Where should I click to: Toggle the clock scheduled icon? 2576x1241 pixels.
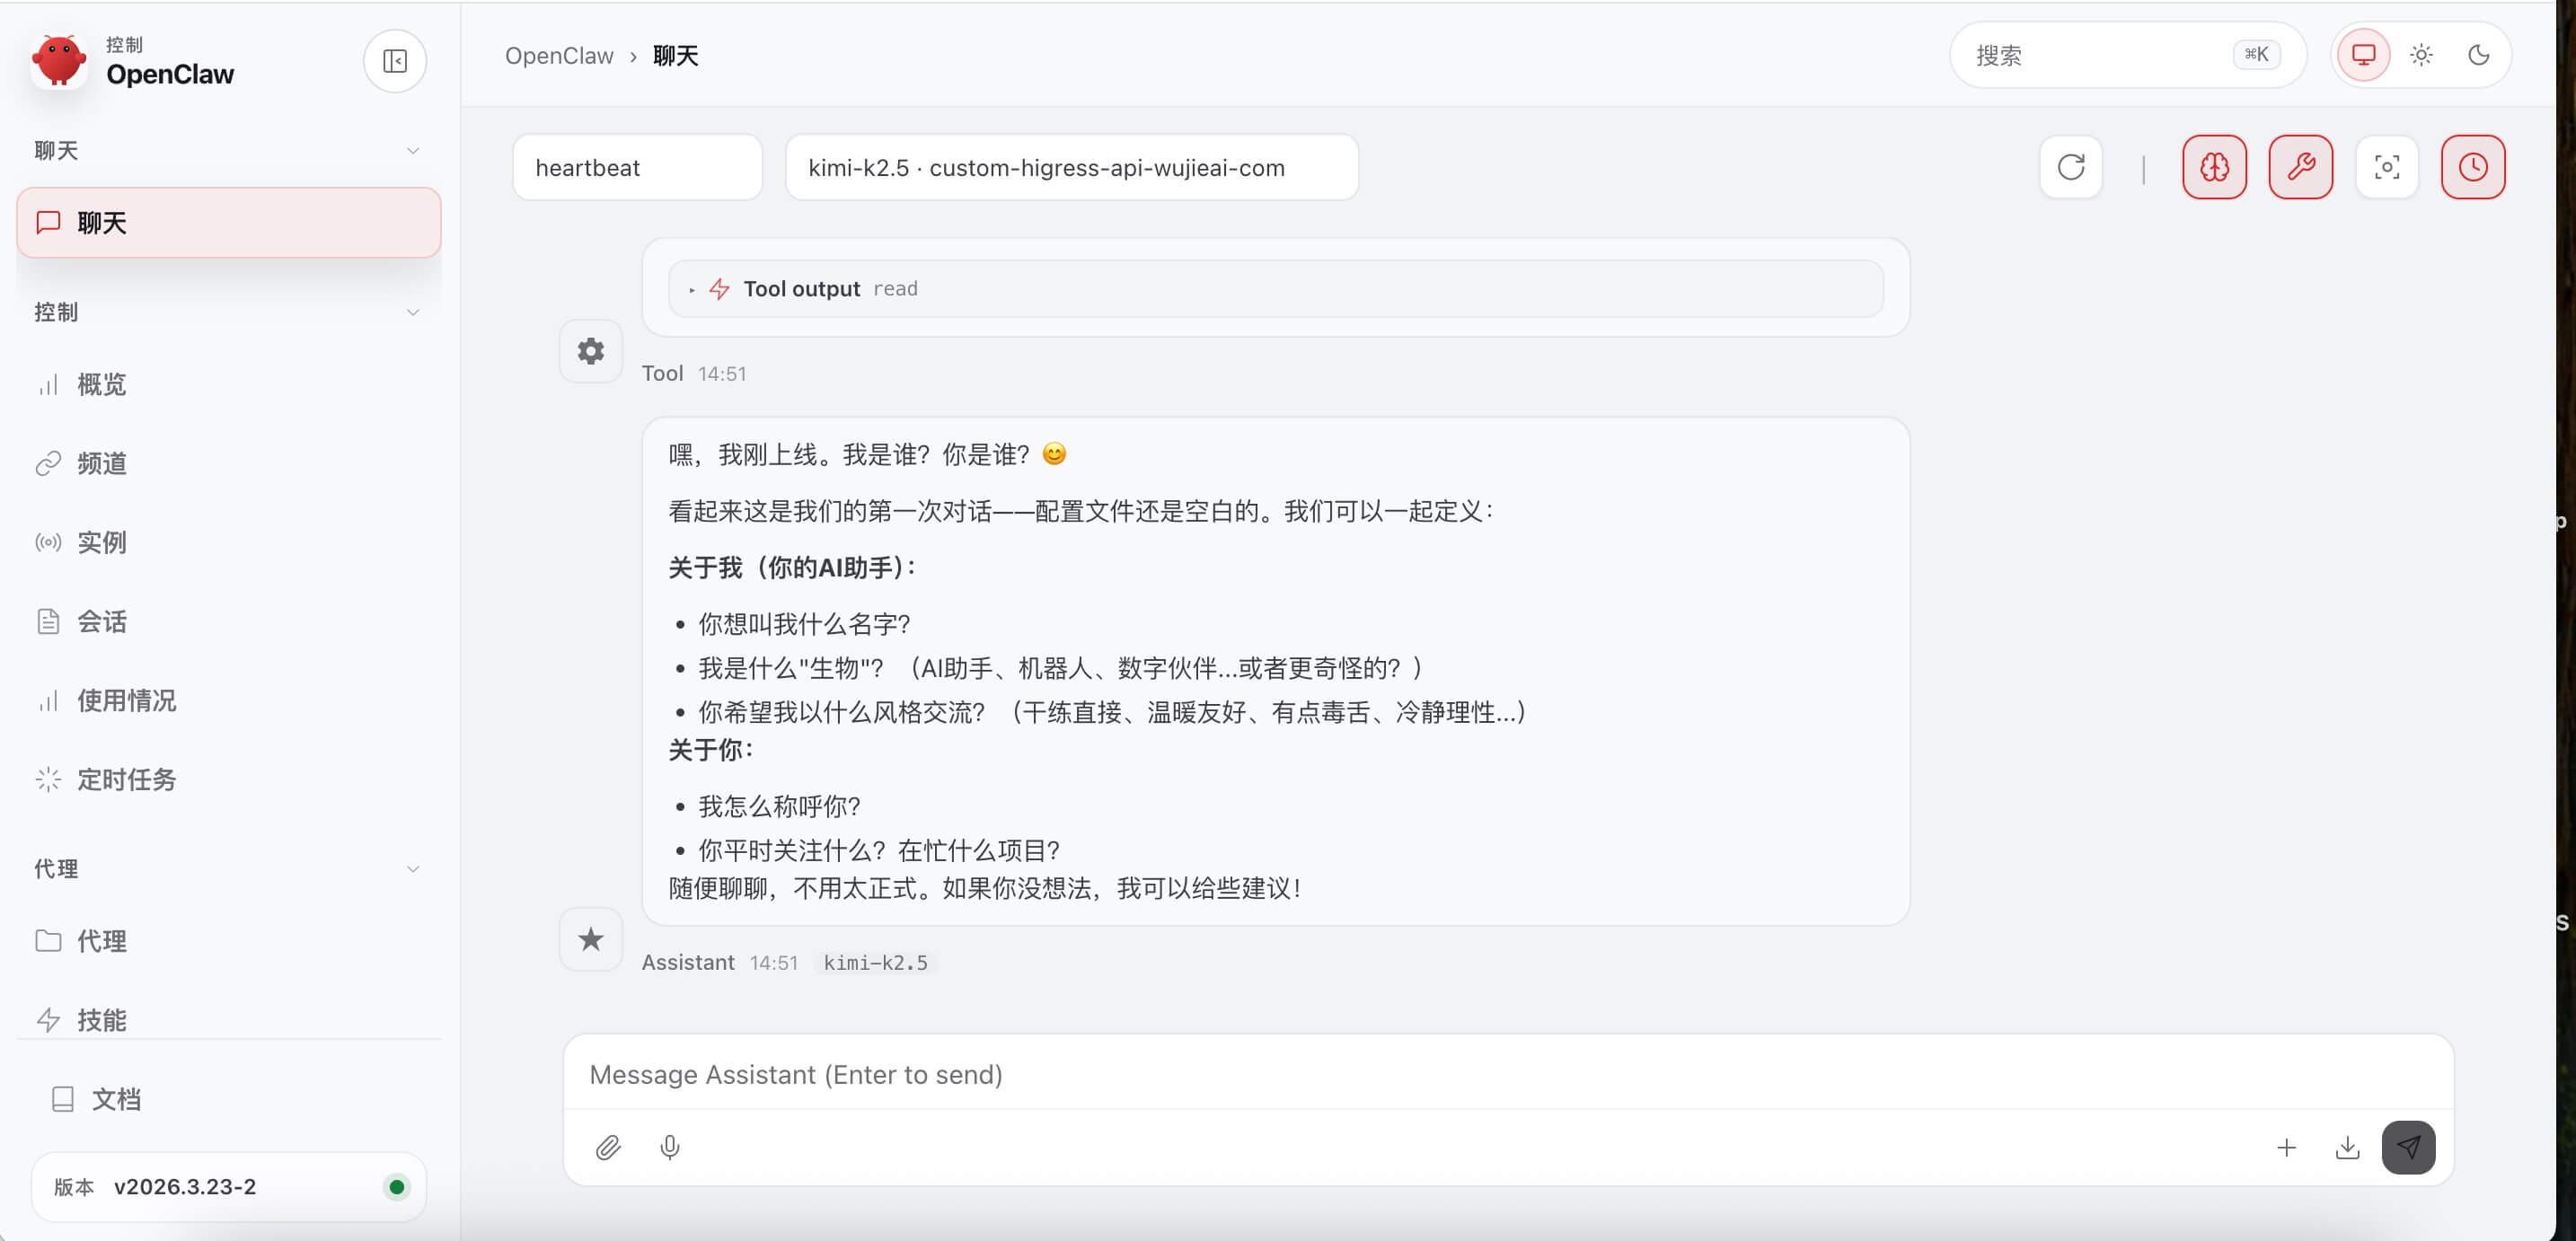point(2472,167)
